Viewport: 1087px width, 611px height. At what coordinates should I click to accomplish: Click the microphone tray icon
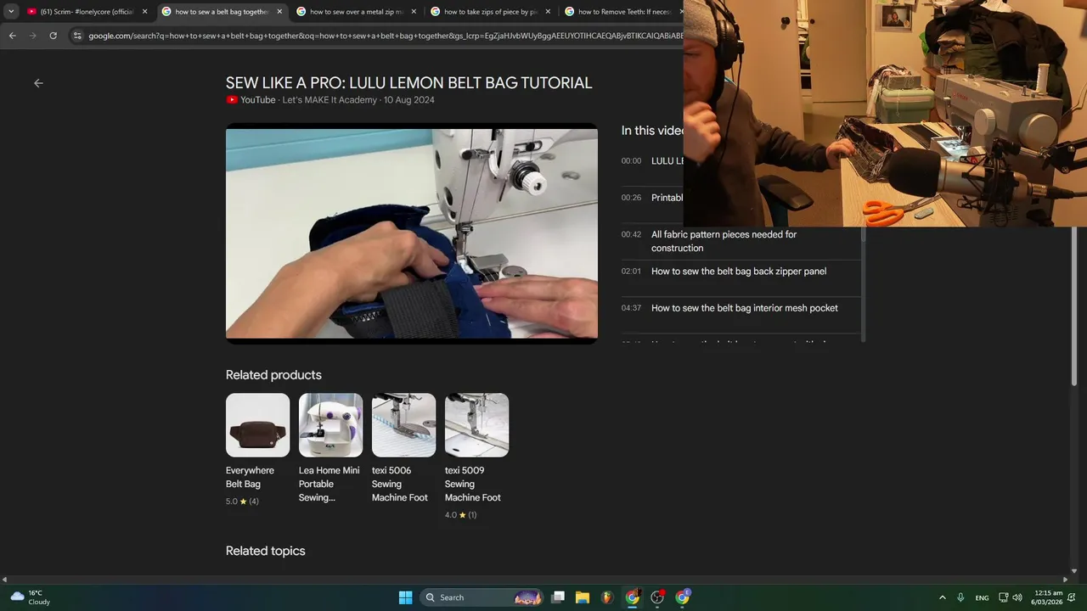coord(960,597)
